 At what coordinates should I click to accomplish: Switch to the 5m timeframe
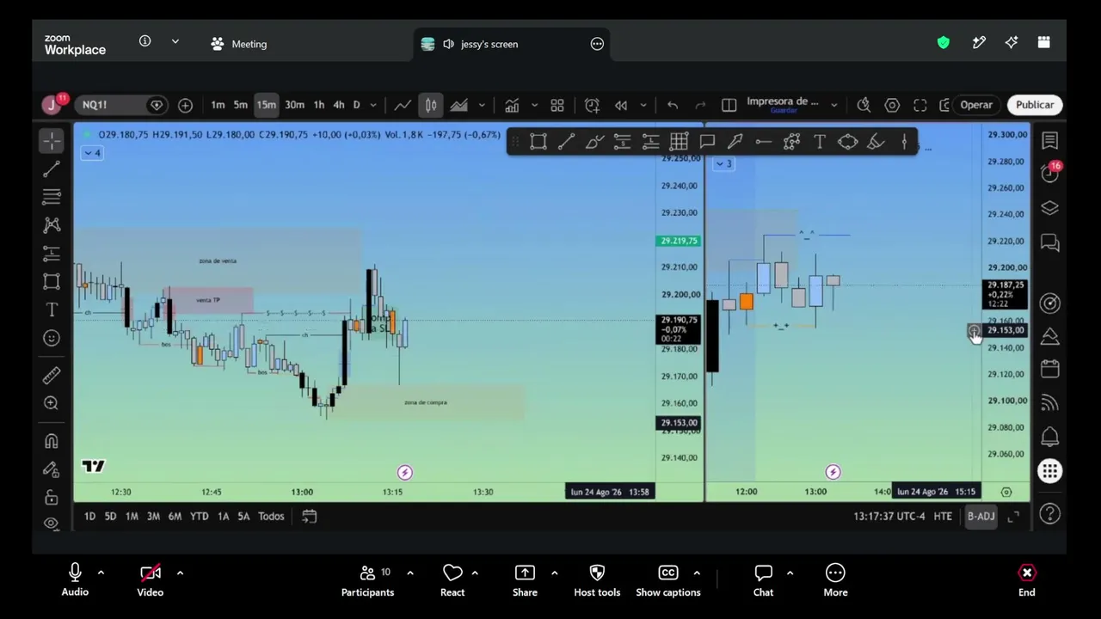(x=241, y=105)
